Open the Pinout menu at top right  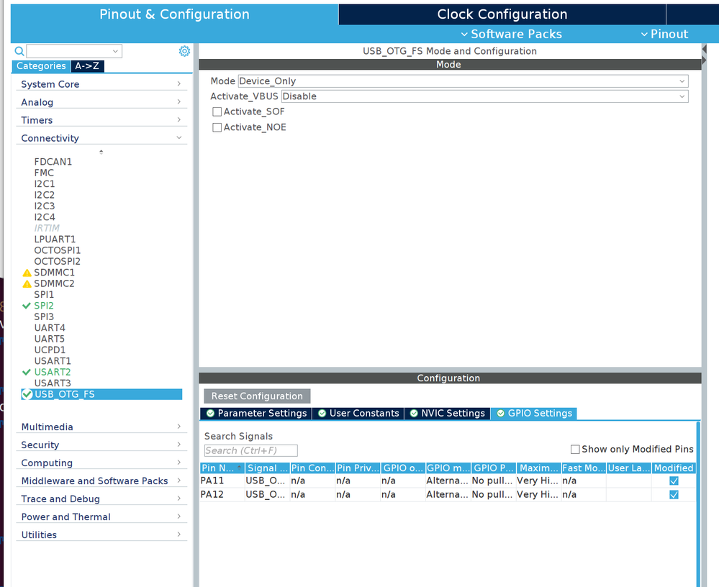coord(664,34)
